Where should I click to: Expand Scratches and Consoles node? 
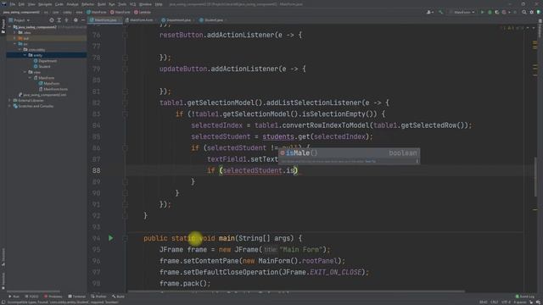[x=9, y=106]
